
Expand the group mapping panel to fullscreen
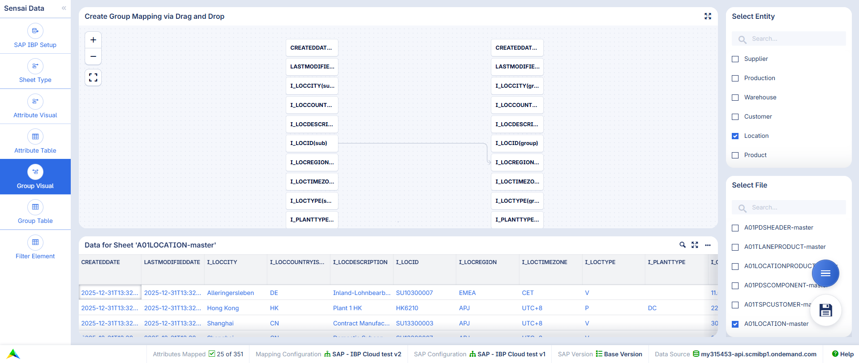[x=708, y=16]
